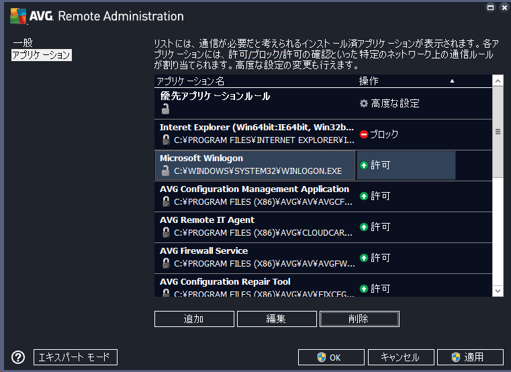Image resolution: width=511 pixels, height=372 pixels.
Task: Select the アプリケーション section in the sidebar
Action: point(42,55)
